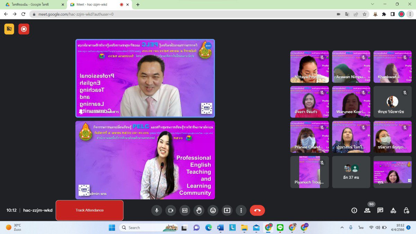Go back in the browser
Viewport: 416px width, 234px height.
(6, 14)
